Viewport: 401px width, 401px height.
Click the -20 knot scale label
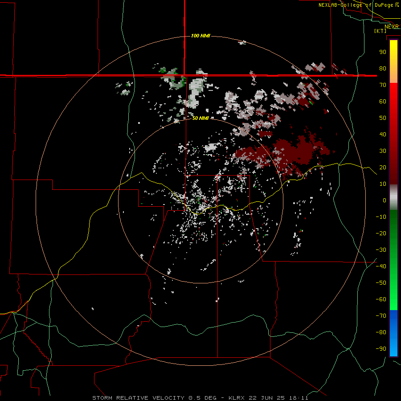coord(381,233)
